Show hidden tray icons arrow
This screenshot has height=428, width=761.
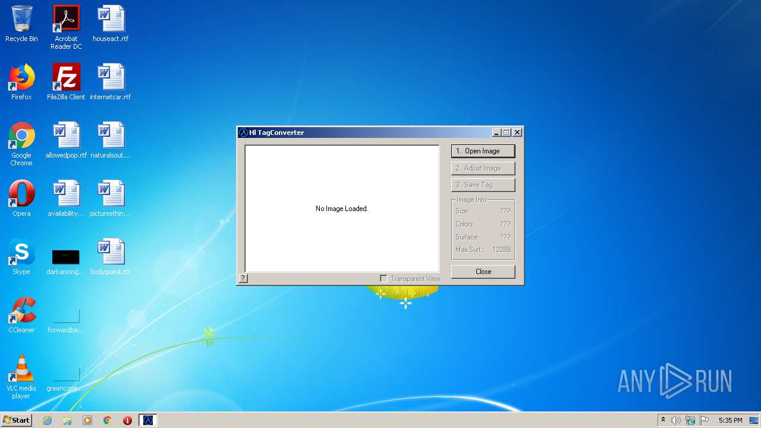663,420
